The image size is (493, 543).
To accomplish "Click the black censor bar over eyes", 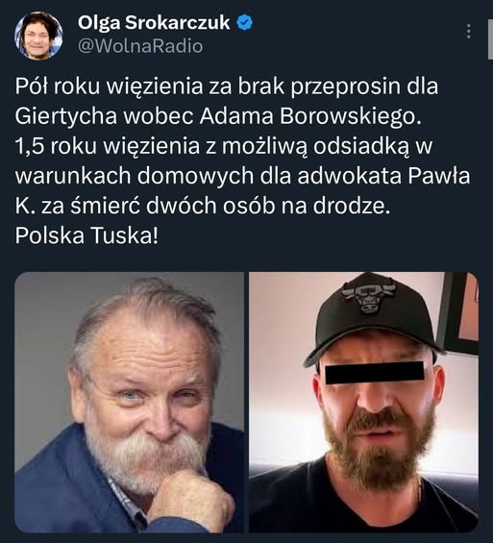I will [374, 373].
